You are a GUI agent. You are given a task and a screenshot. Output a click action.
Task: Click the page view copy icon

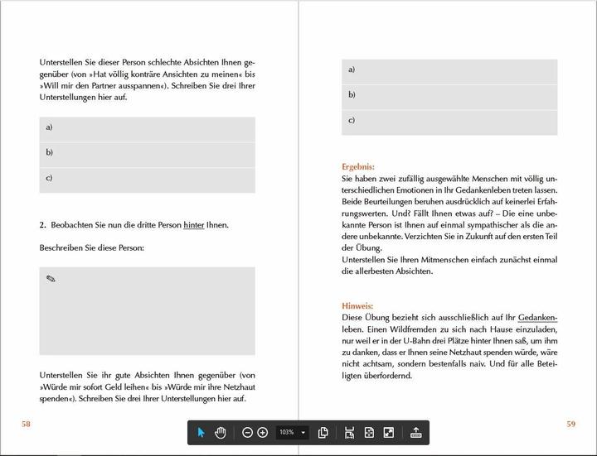click(x=323, y=432)
